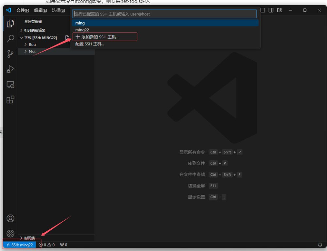Open the Search view icon
The width and height of the screenshot is (327, 251).
10,38
